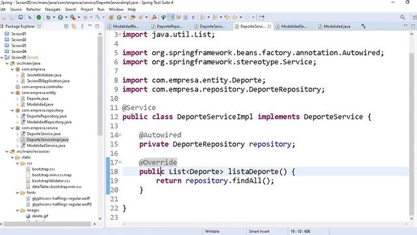Collapse the src/main/resources folder
417x235 pixels.
tap(7, 151)
